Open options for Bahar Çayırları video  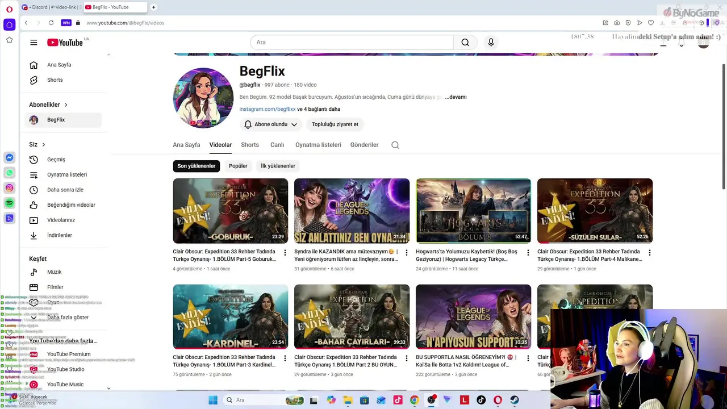tap(407, 358)
